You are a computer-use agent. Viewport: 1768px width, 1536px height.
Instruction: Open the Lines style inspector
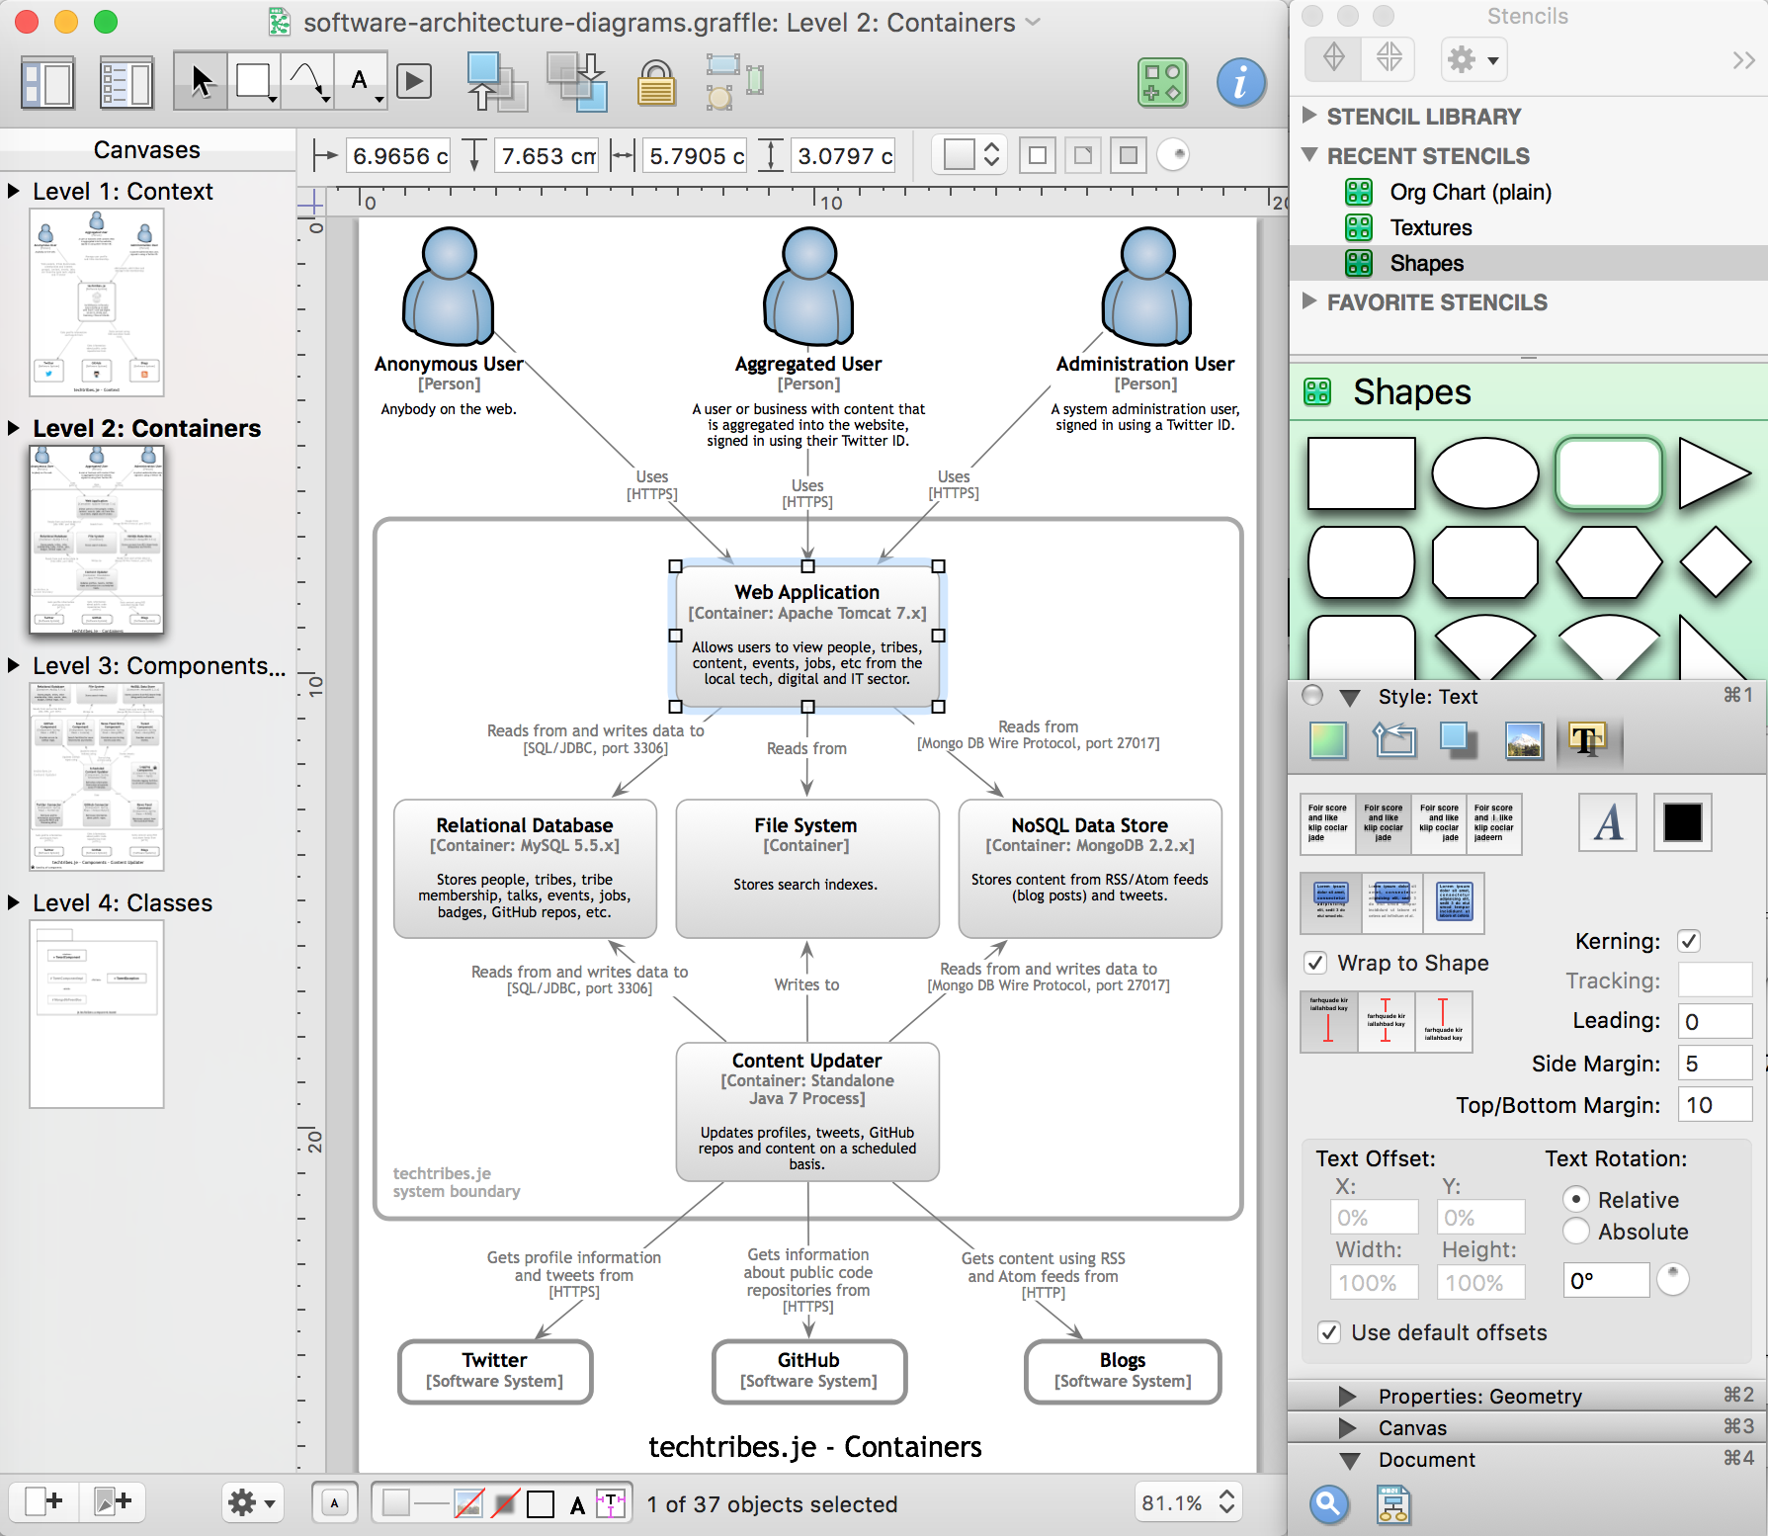point(1393,740)
